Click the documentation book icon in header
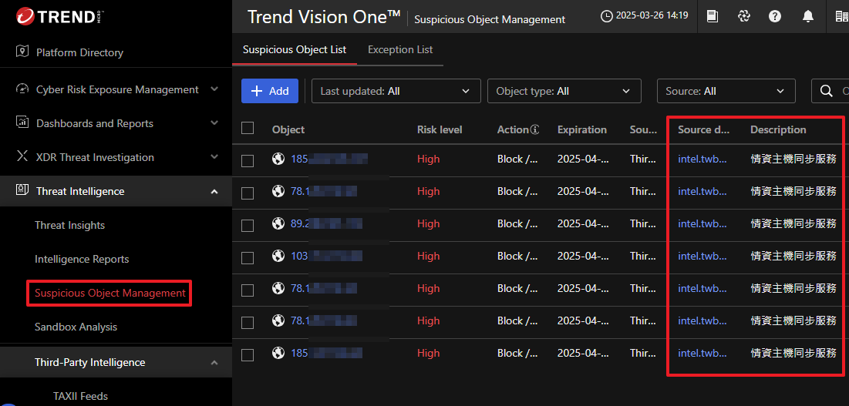849x406 pixels. pyautogui.click(x=713, y=16)
